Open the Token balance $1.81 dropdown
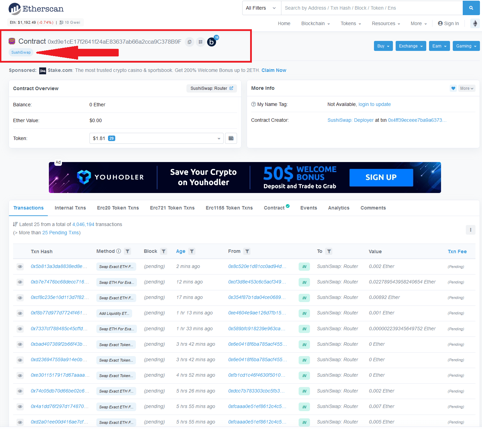 click(x=156, y=138)
